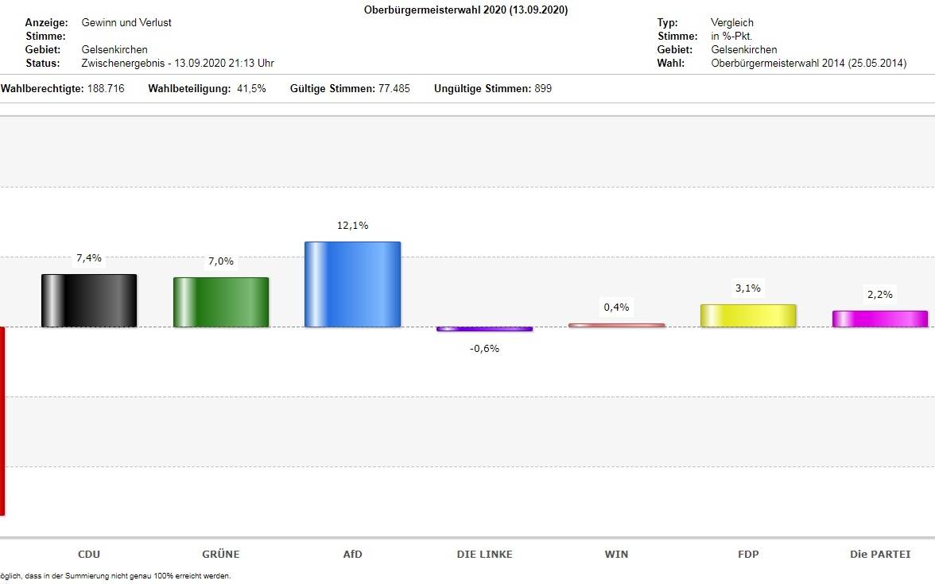Image resolution: width=935 pixels, height=584 pixels.
Task: Click the blue AfD bar
Action: (352, 284)
